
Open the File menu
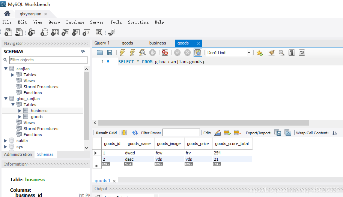click(x=7, y=22)
